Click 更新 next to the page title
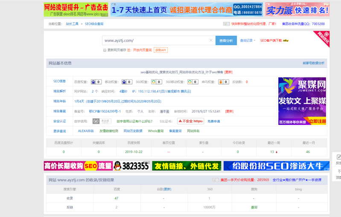 tap(228, 72)
